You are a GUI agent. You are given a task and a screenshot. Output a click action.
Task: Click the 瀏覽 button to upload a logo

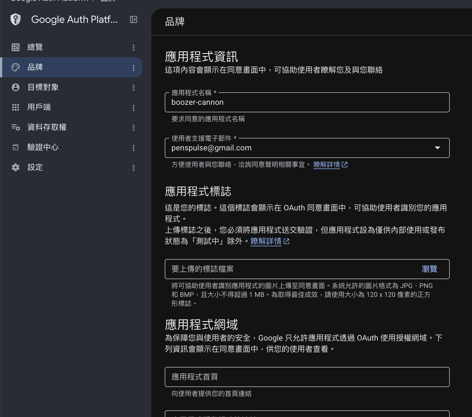point(429,269)
